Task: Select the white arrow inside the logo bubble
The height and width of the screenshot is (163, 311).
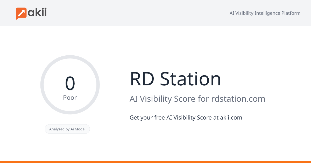Action: click(21, 12)
